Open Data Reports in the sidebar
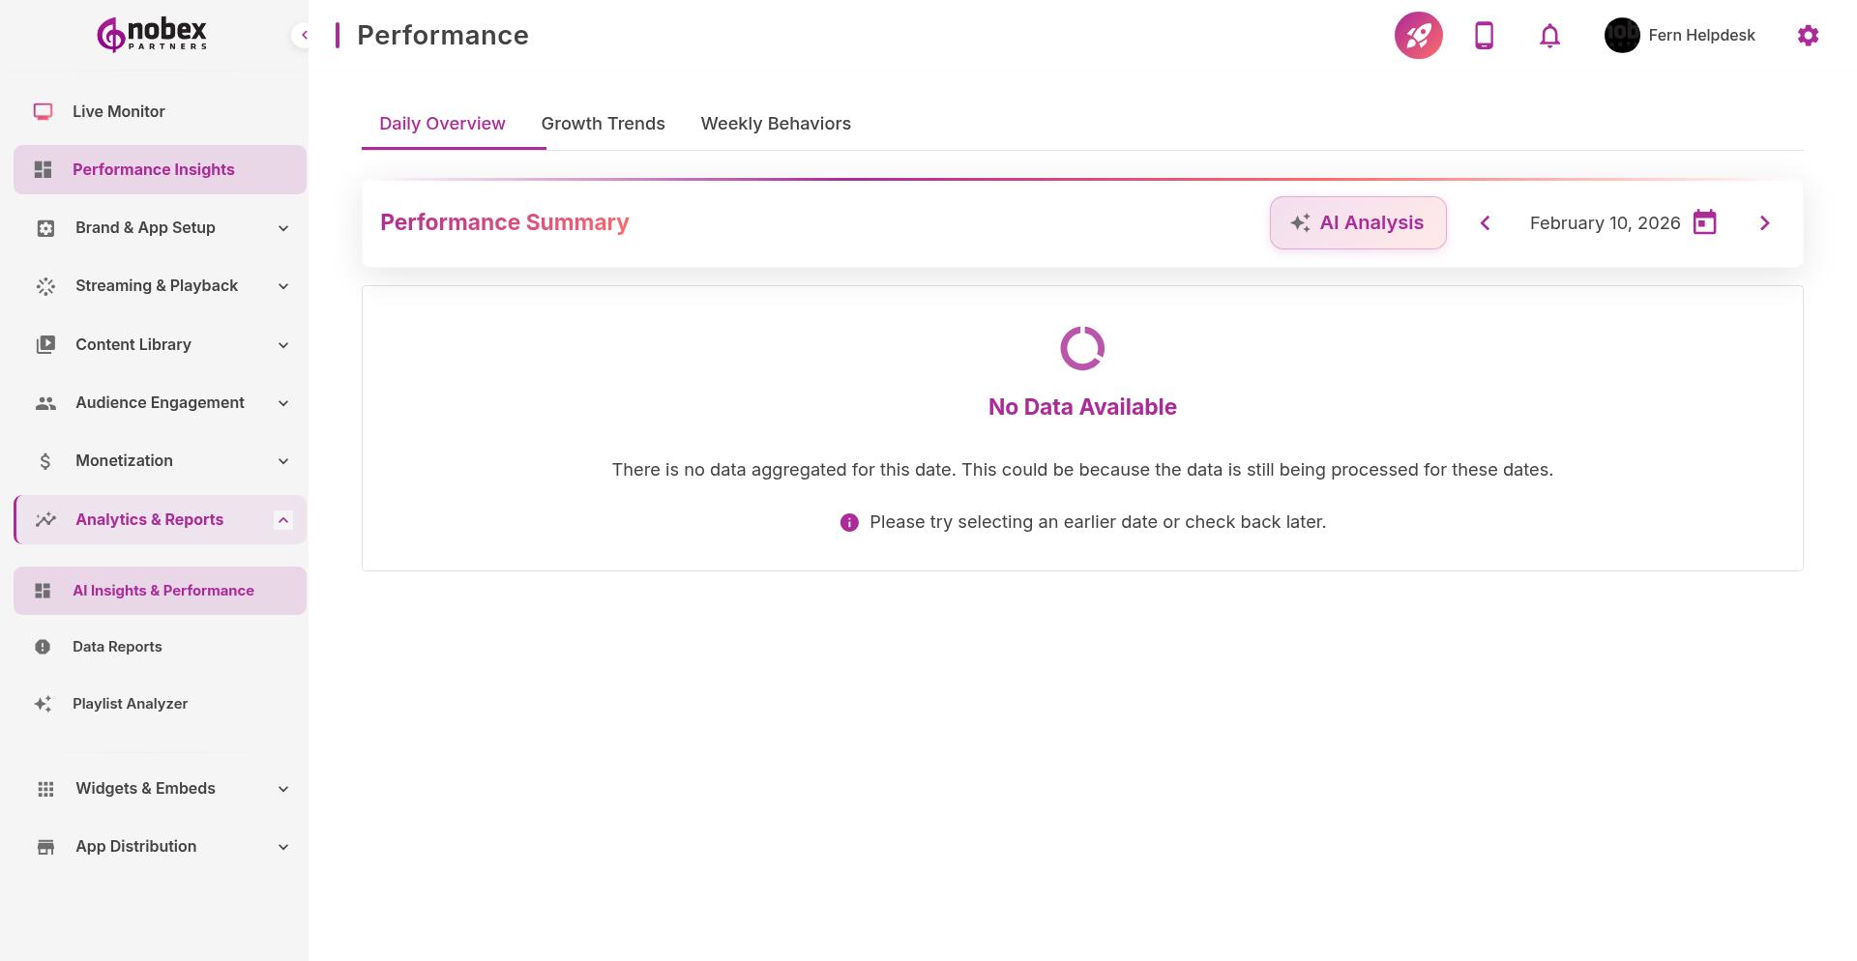 click(x=117, y=647)
